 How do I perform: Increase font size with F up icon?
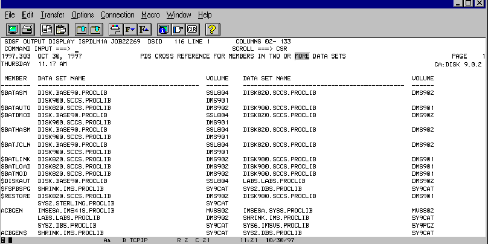(144, 29)
